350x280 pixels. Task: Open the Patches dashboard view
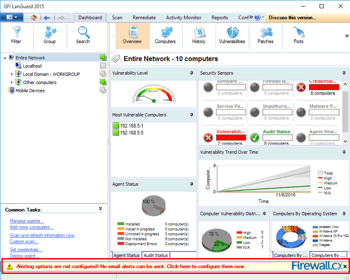pos(266,35)
